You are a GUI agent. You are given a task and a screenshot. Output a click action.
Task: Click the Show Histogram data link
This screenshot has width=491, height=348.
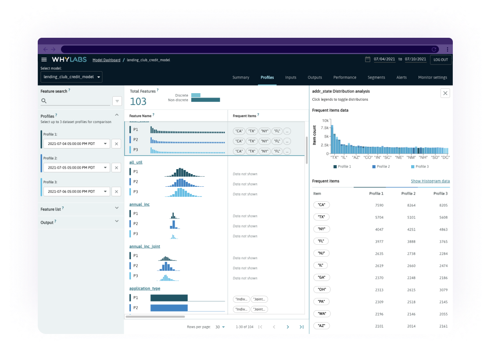[430, 181]
